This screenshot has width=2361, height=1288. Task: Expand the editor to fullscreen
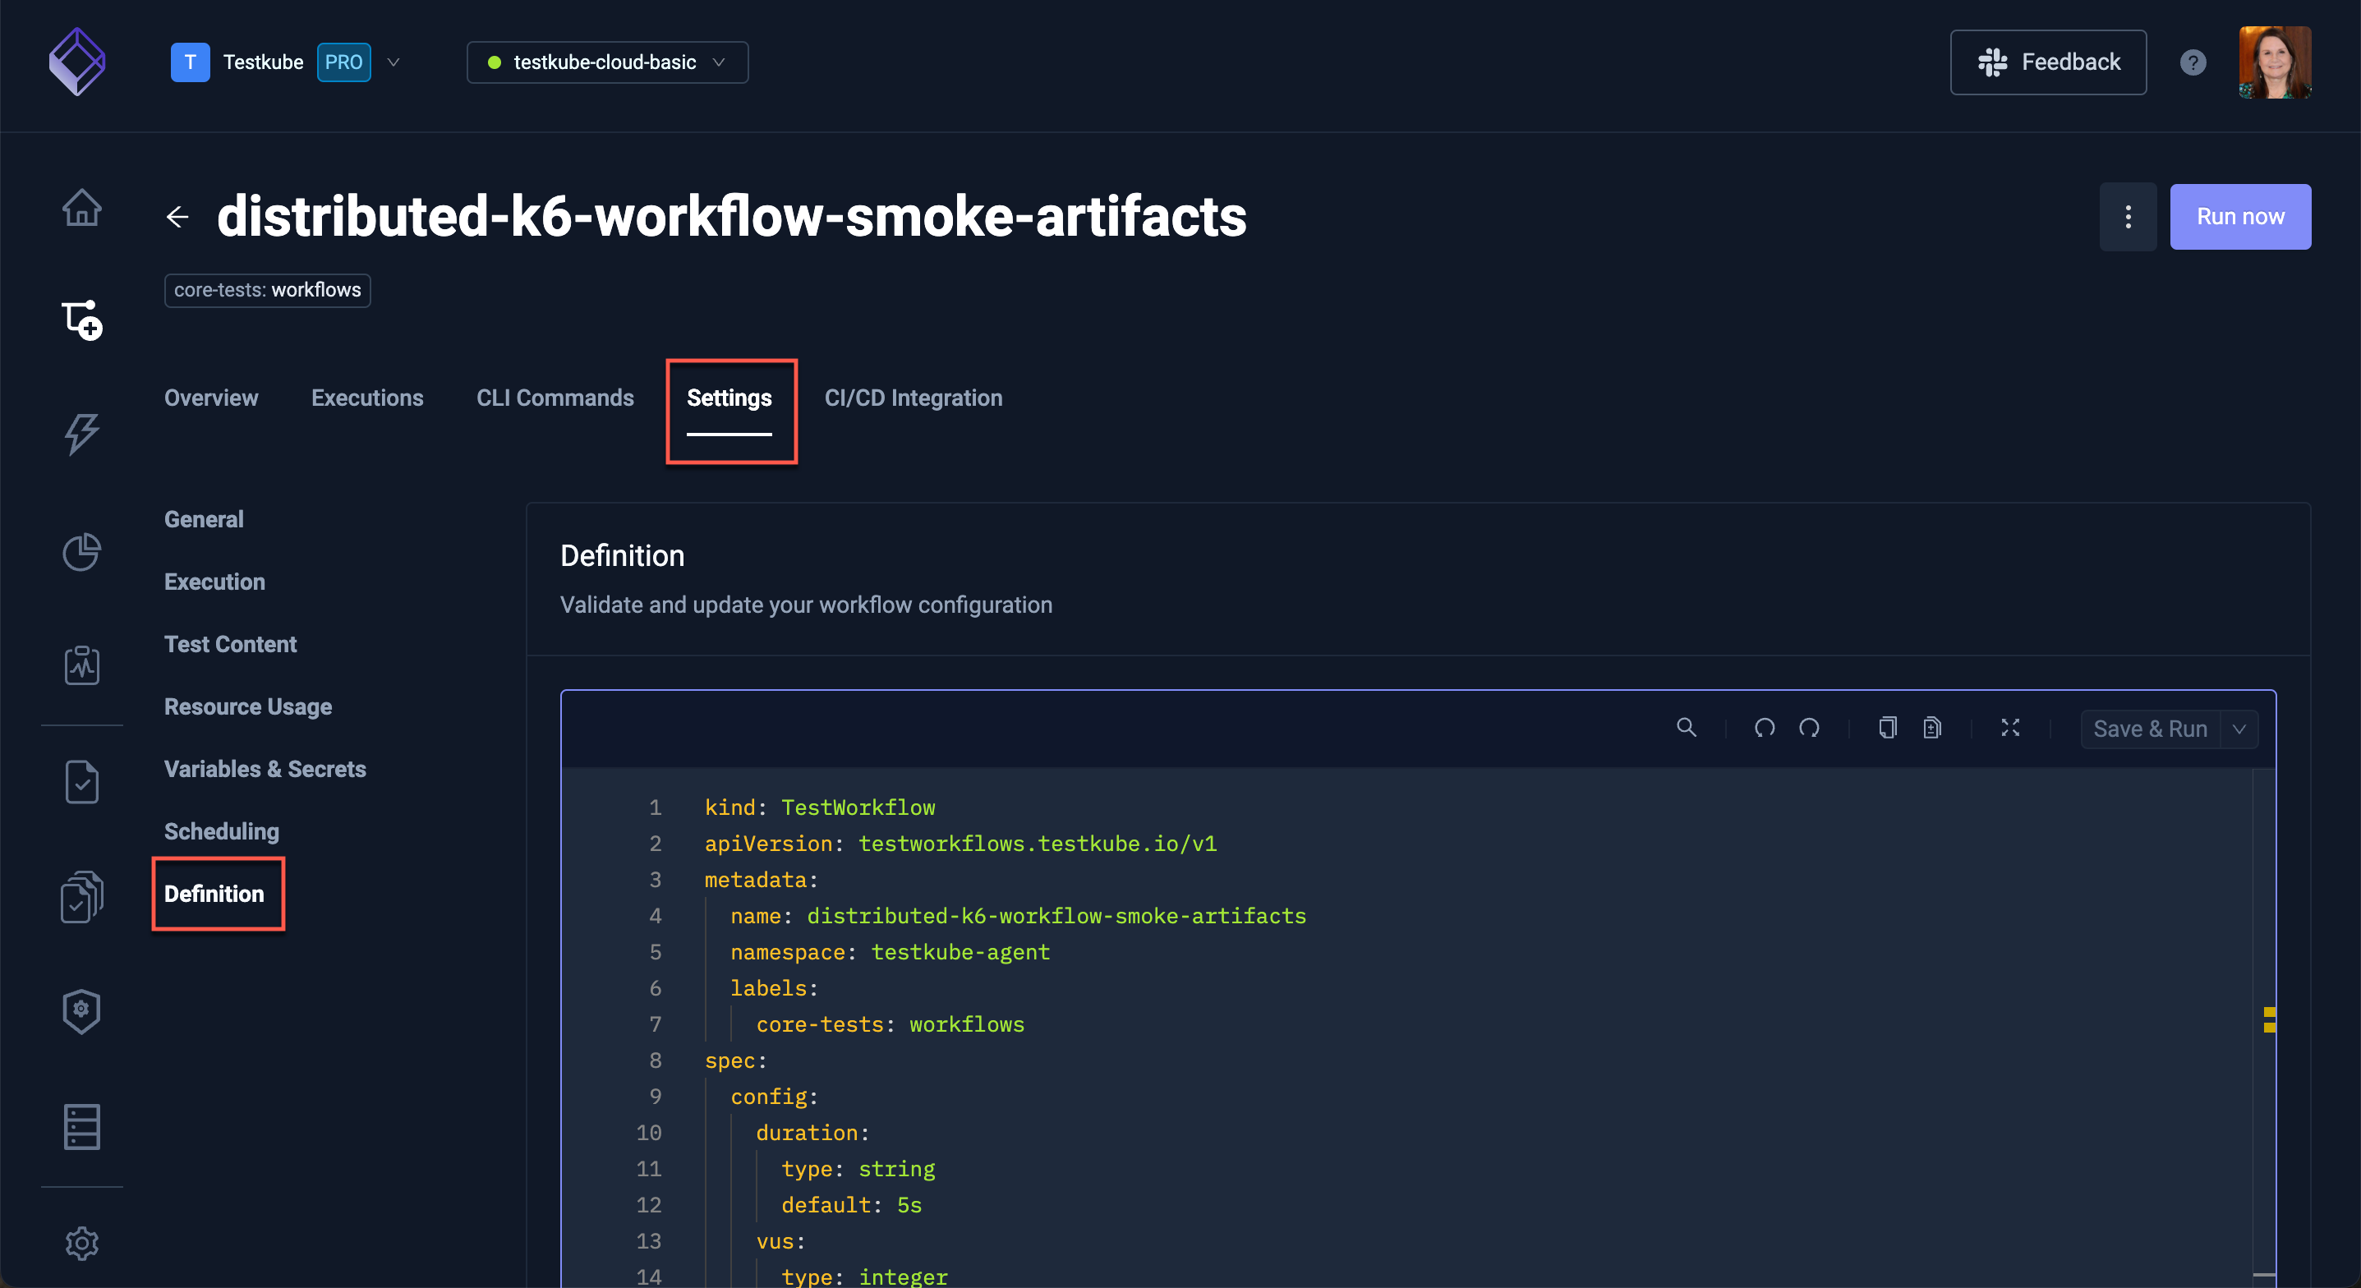tap(2010, 728)
